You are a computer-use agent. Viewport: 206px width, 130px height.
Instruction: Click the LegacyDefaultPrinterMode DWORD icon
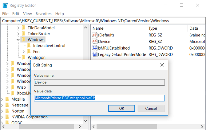(x=94, y=54)
